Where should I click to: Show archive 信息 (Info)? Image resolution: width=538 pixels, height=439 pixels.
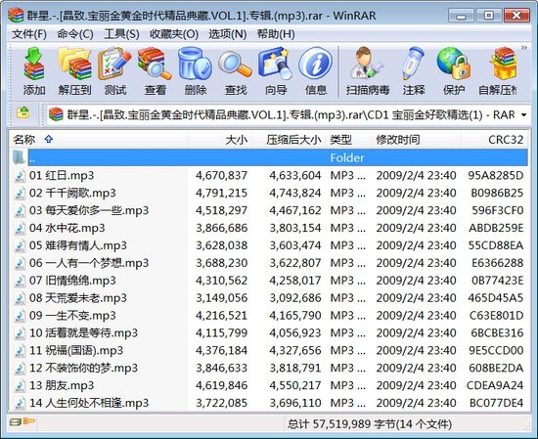pos(316,71)
